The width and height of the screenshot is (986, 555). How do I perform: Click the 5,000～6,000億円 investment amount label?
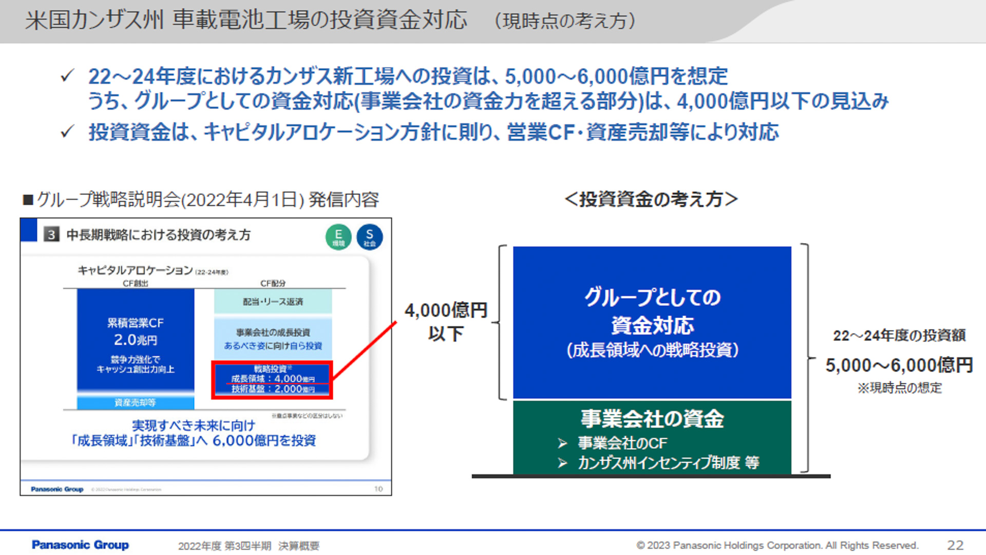899,365
